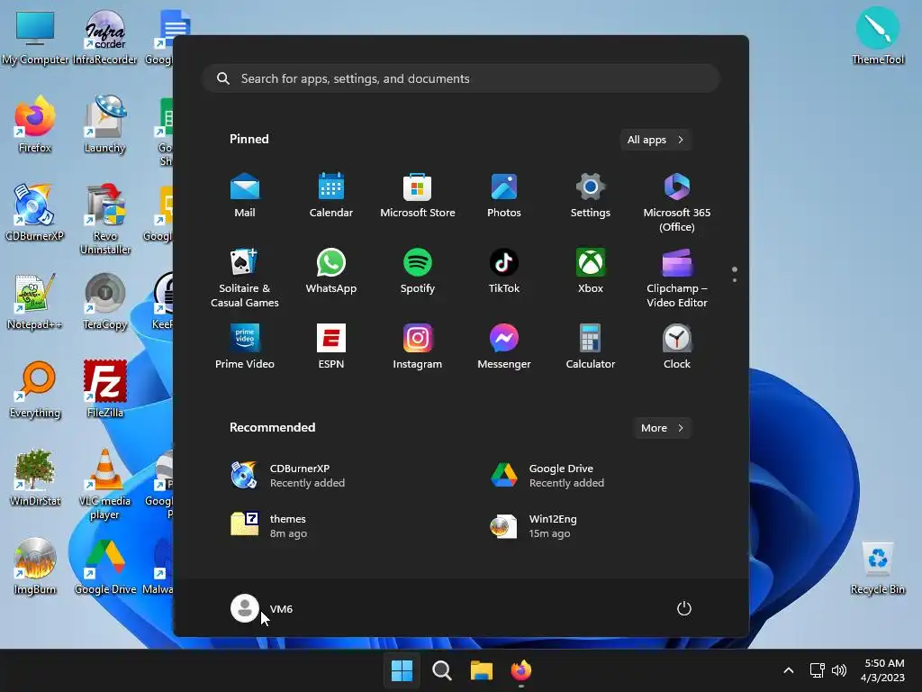Select VLC media player desktop icon
Viewport: 922px width, 692px height.
point(105,484)
